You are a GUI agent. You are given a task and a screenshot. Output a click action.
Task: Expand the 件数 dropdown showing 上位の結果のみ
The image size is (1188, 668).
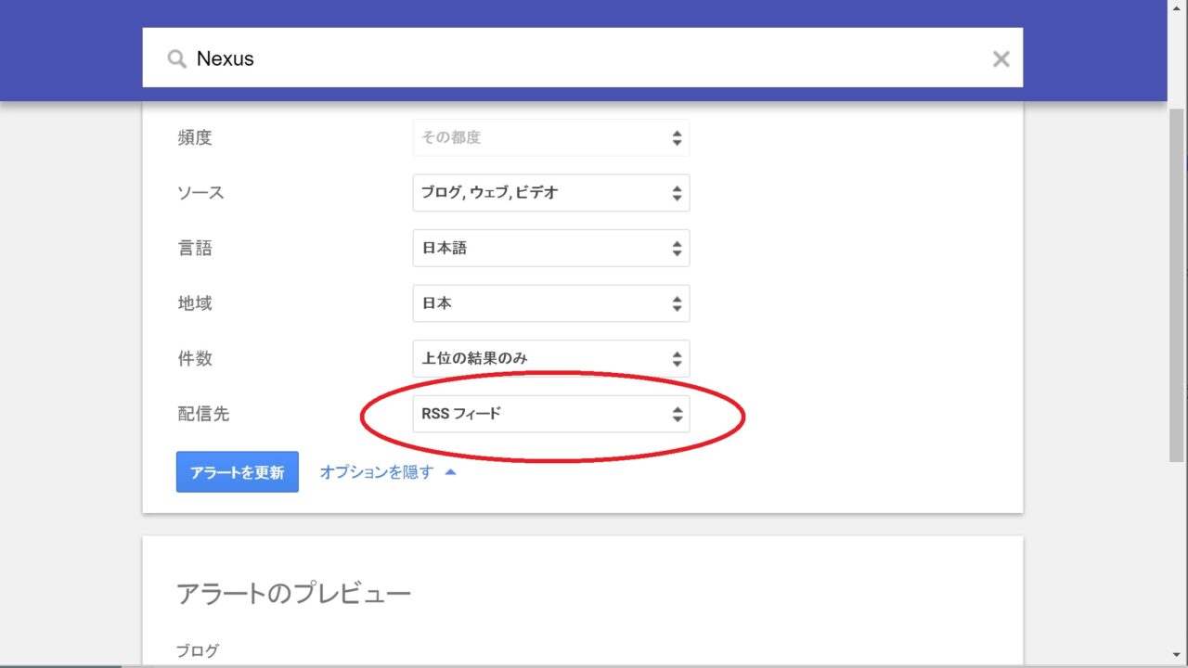(x=550, y=359)
